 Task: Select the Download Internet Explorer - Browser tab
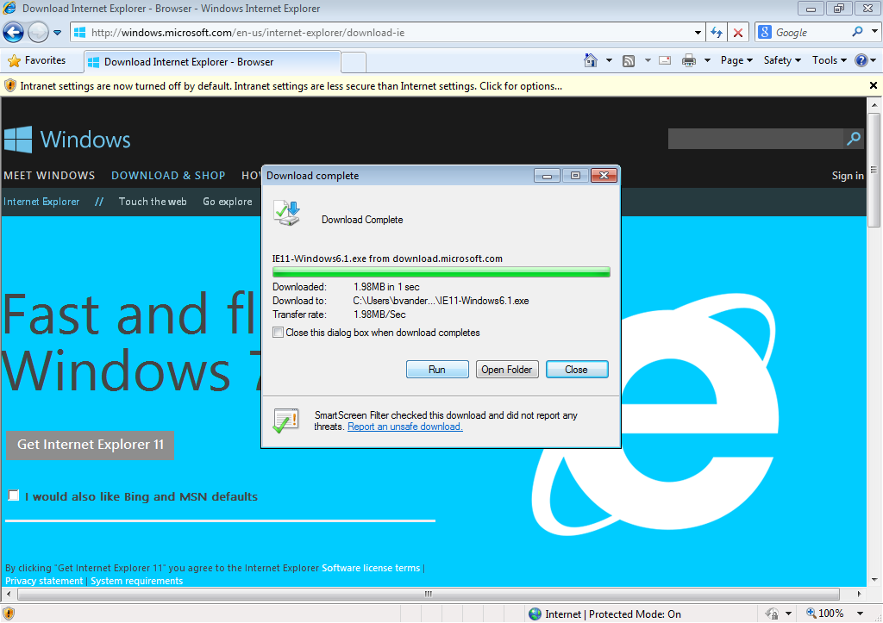[212, 62]
